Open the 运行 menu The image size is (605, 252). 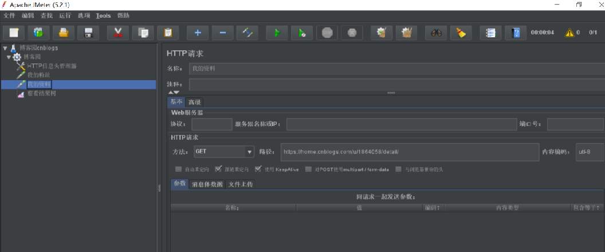coord(65,16)
